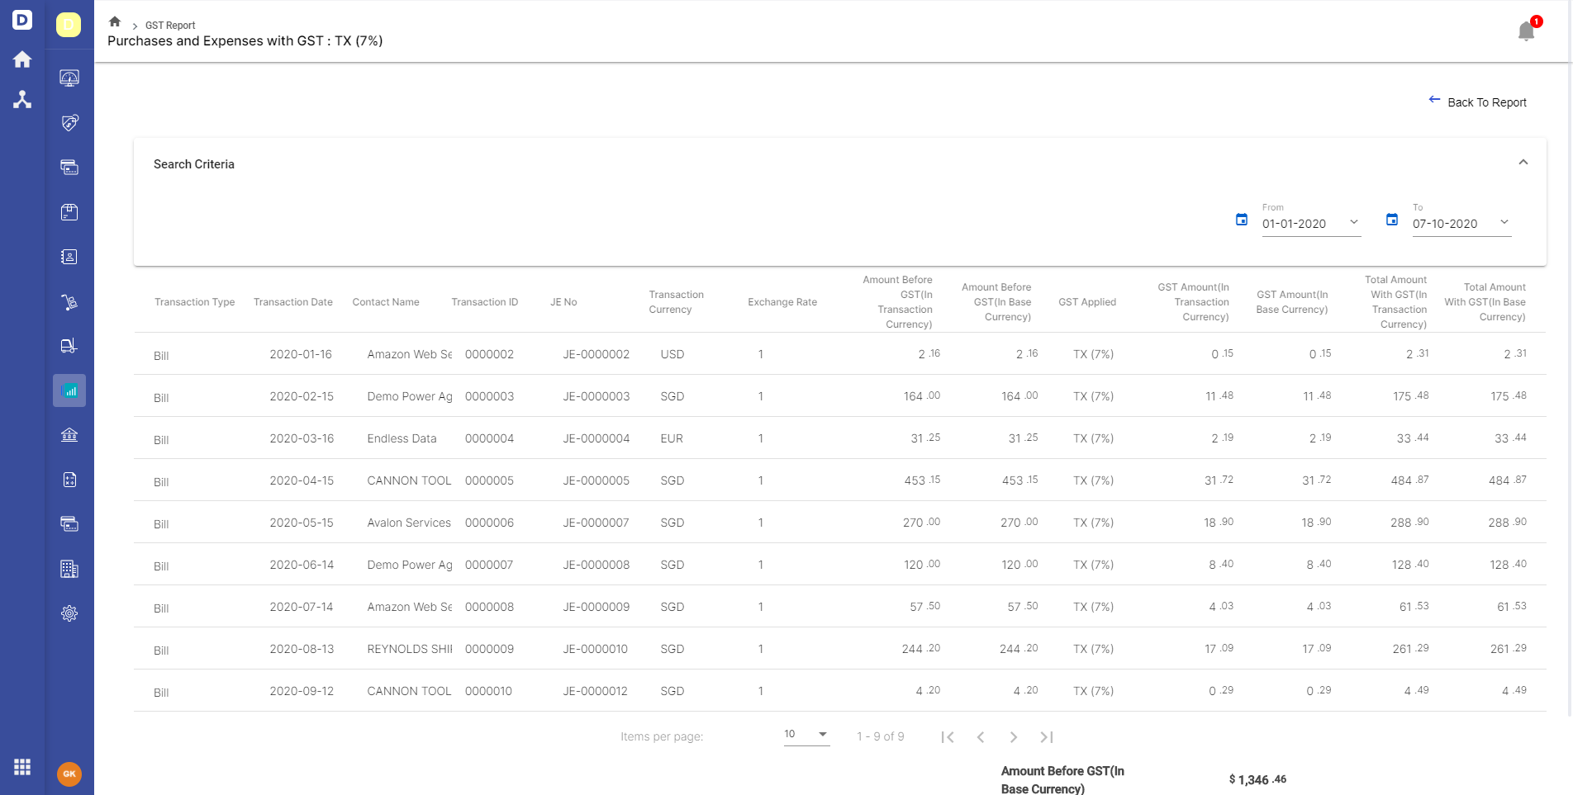Jump to the last page of results
Image resolution: width=1573 pixels, height=795 pixels.
pyautogui.click(x=1047, y=737)
